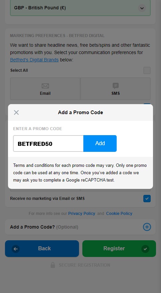Click the back arrow icon
This screenshot has width=161, height=293.
pos(16,249)
